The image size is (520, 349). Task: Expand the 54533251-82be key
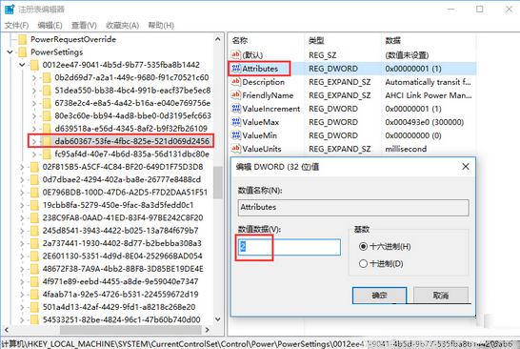(22, 319)
